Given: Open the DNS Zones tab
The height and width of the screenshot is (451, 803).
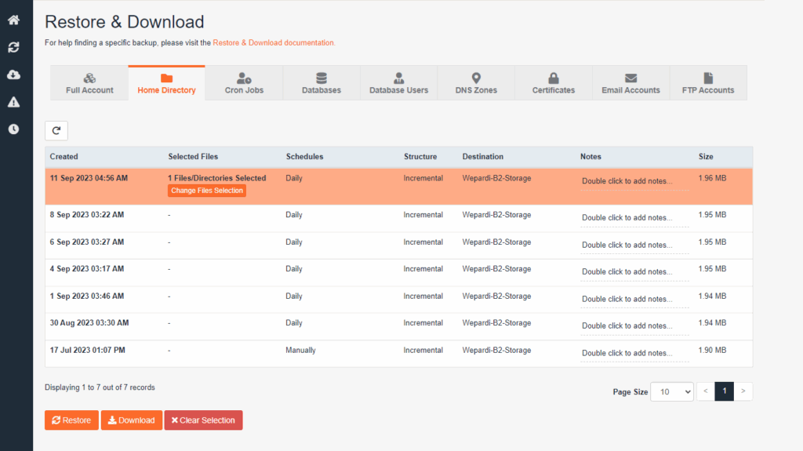Looking at the screenshot, I should click(x=476, y=83).
